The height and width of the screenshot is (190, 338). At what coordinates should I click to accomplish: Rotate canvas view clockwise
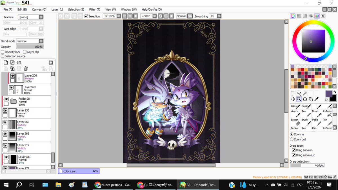(x=166, y=16)
